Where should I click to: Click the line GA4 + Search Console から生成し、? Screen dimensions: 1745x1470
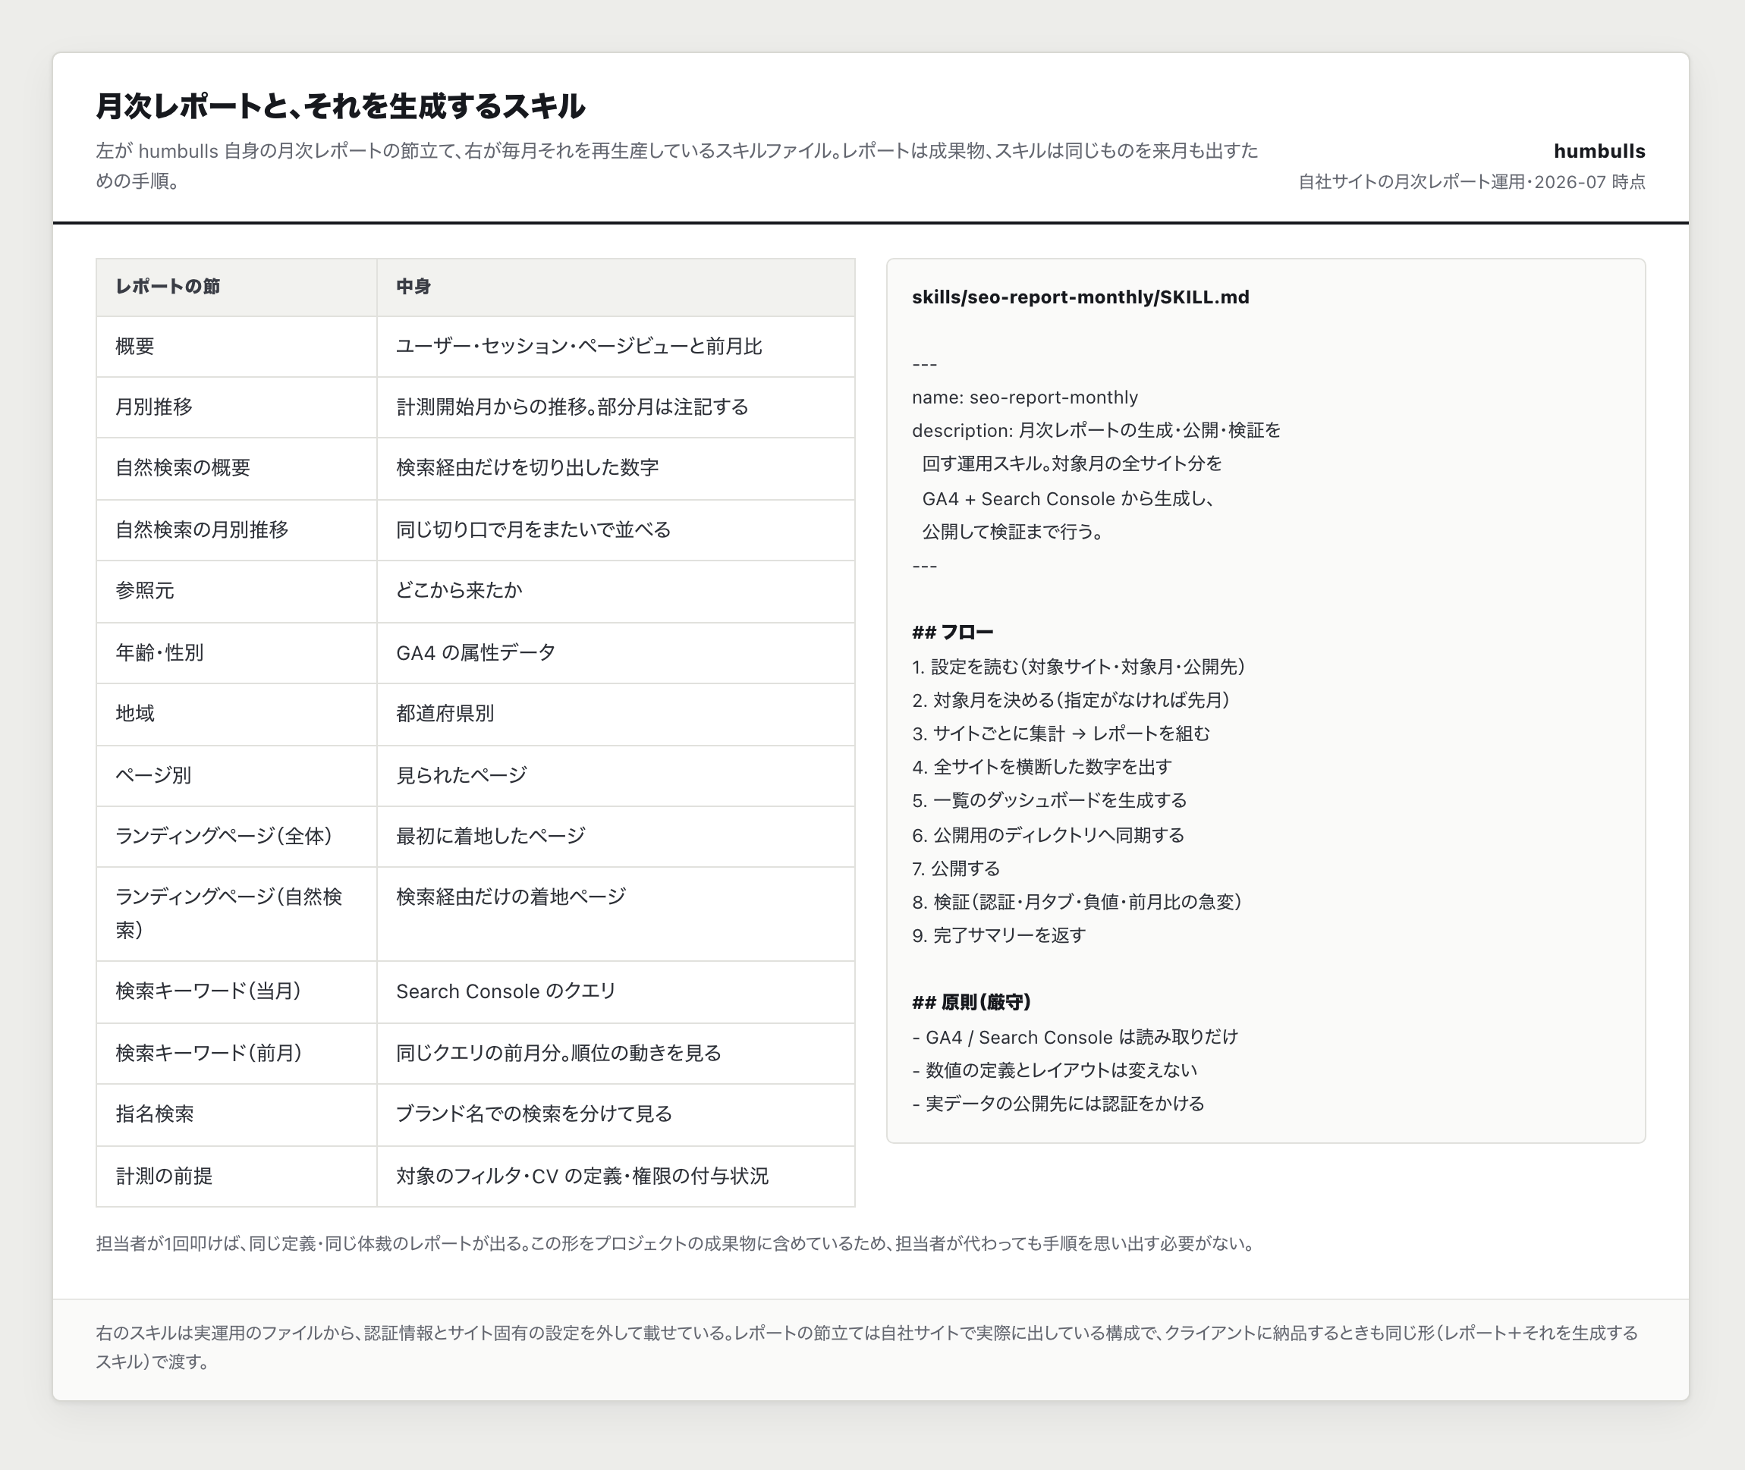[1068, 498]
